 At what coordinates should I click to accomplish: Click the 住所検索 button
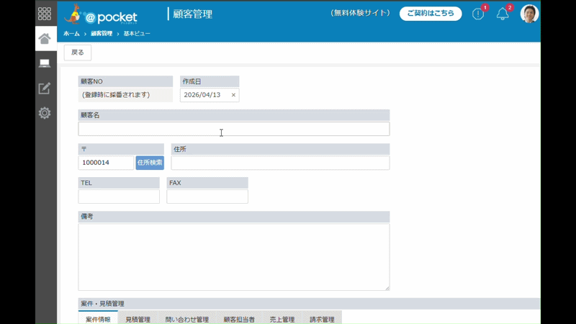[x=150, y=163]
